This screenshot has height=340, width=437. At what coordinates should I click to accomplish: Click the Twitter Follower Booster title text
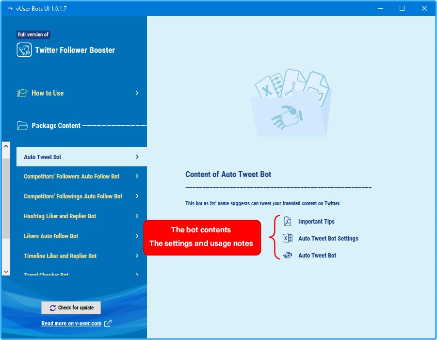(75, 50)
